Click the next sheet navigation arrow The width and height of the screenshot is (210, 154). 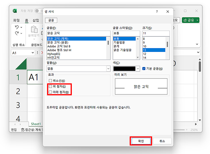point(20,124)
